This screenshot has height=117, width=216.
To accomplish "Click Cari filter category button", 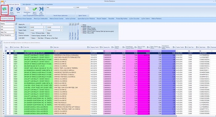I will click(7, 26).
